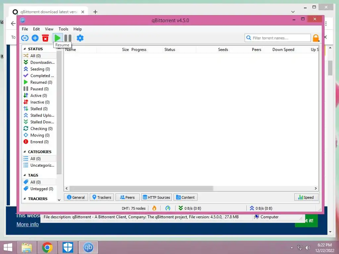The image size is (339, 254).
Task: Select All (0) under Tags
Action: point(39,182)
